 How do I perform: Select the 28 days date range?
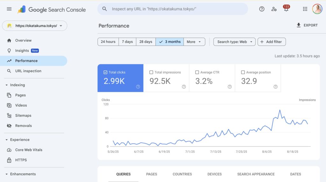pyautogui.click(x=146, y=42)
